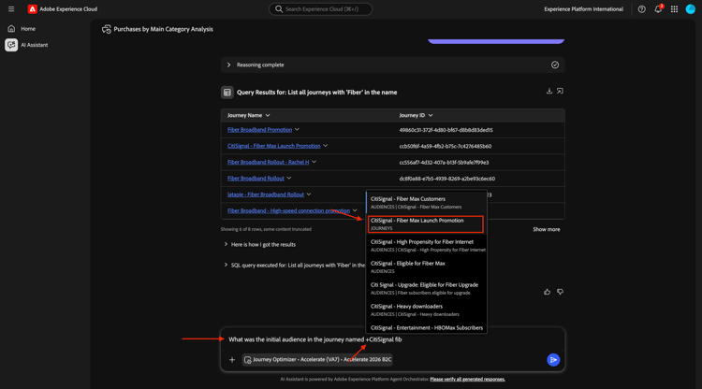This screenshot has height=389, width=702.
Task: Open 'Please verify all generated responses' link
Action: click(x=467, y=379)
